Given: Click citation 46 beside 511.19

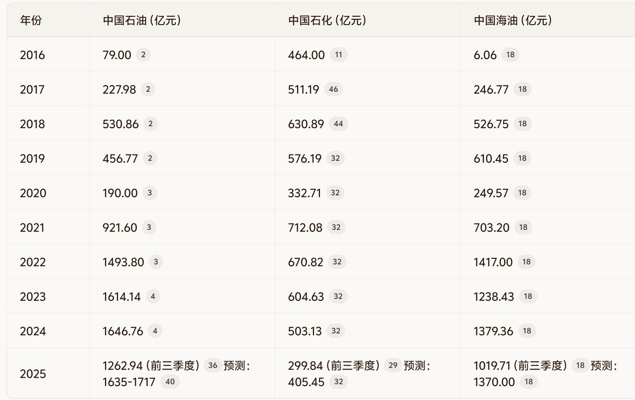Looking at the screenshot, I should (x=333, y=89).
